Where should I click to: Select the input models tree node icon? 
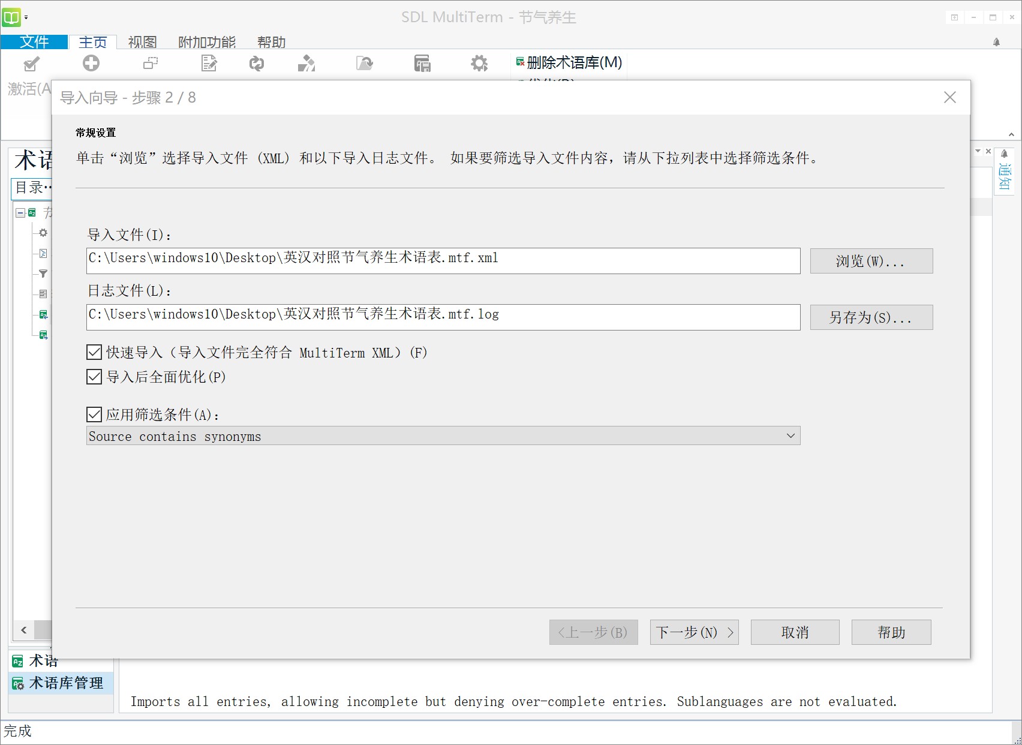(43, 253)
